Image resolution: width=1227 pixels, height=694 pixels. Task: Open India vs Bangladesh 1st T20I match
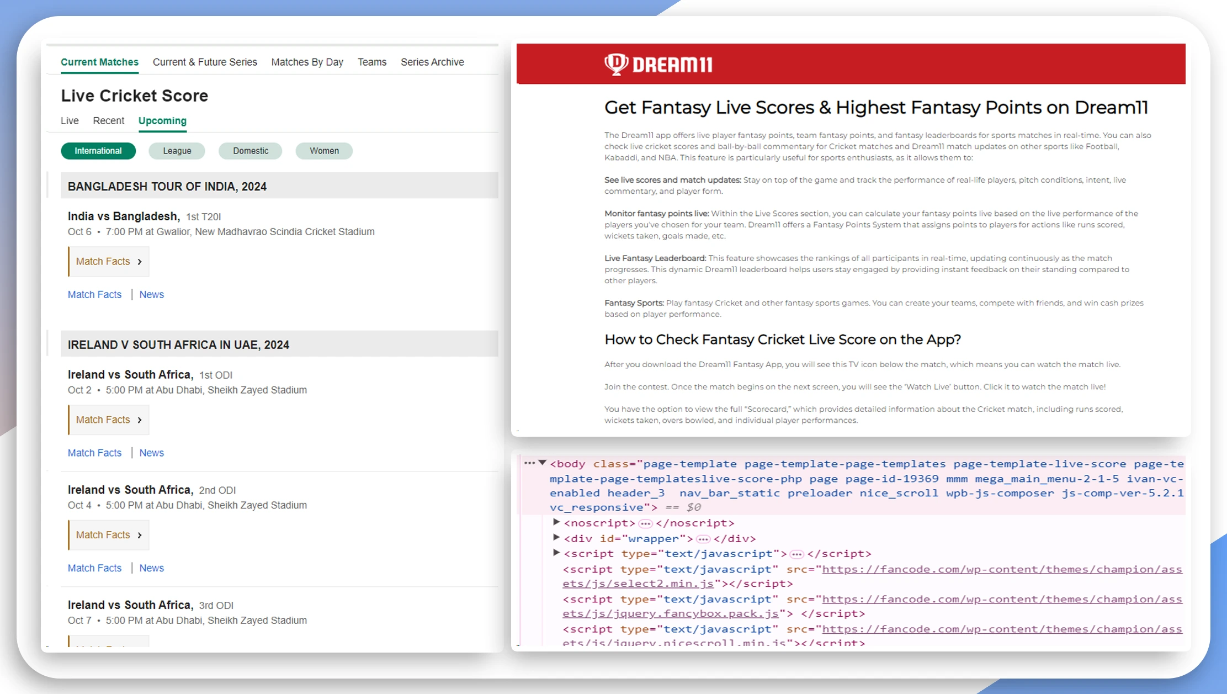point(144,216)
